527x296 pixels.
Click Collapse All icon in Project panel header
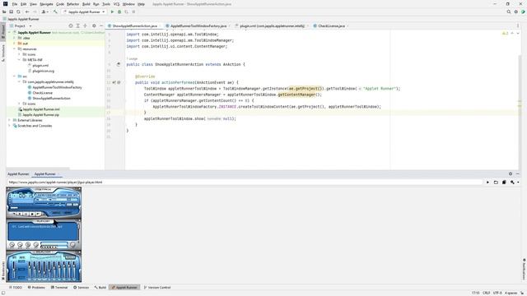pos(85,25)
